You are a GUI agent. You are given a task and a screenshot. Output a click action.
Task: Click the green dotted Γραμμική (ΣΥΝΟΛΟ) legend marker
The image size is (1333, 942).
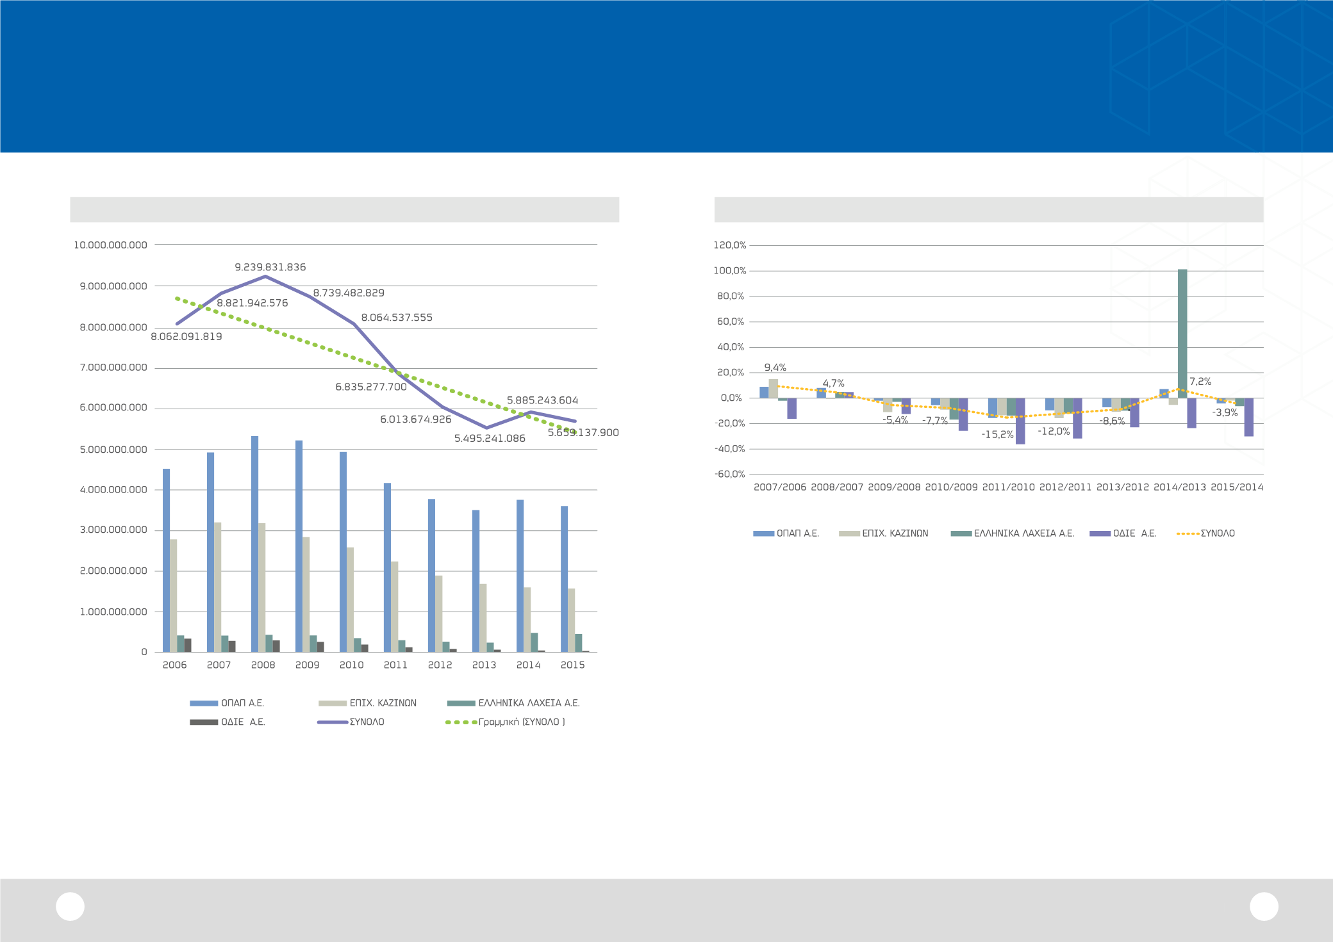click(461, 722)
